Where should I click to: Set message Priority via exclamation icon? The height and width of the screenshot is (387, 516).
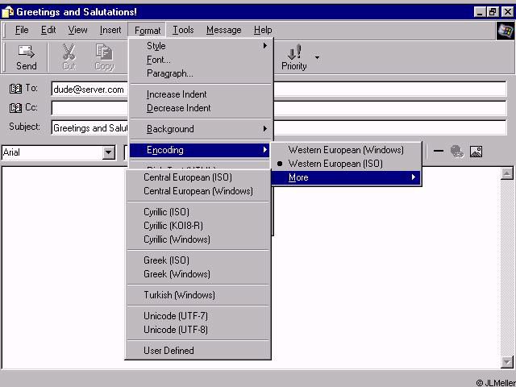pyautogui.click(x=294, y=57)
